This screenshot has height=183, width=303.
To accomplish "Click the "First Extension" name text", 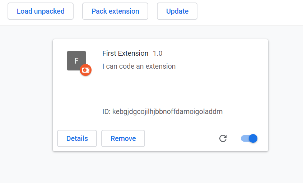I will coord(125,53).
